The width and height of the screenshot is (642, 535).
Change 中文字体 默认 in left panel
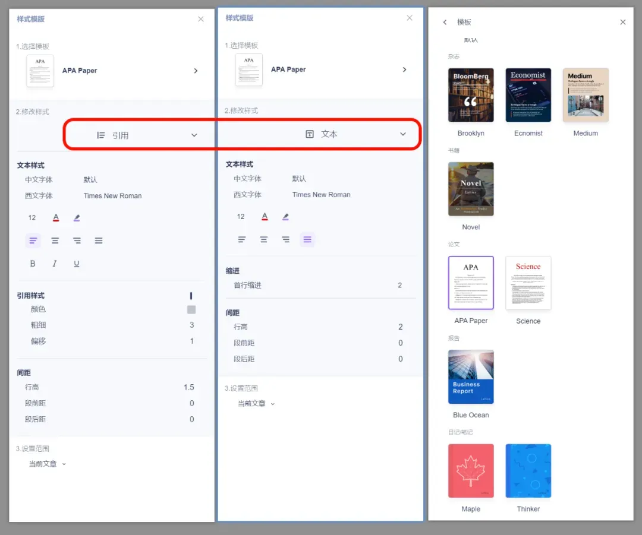coord(90,180)
